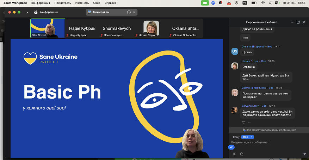Click the 'Дякую за розяснення' message
The width and height of the screenshot is (309, 160).
(x=257, y=29)
